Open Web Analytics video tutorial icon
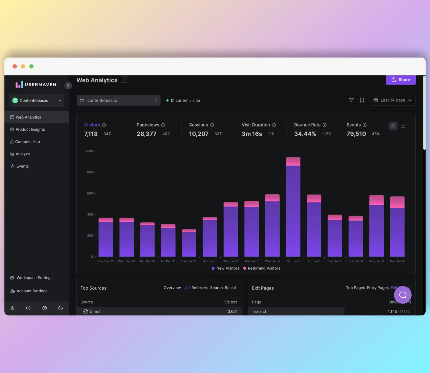This screenshot has height=373, width=430. 125,80
